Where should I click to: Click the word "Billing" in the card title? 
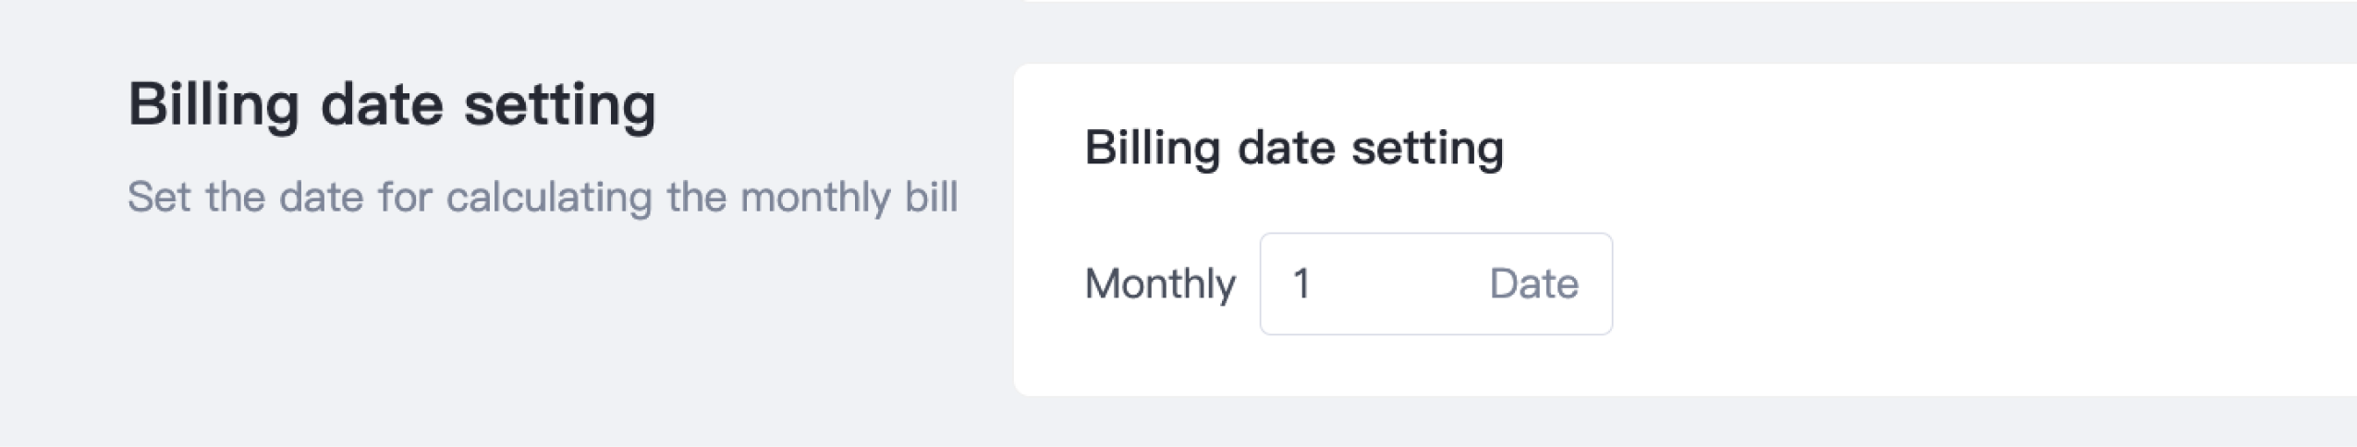(1152, 148)
